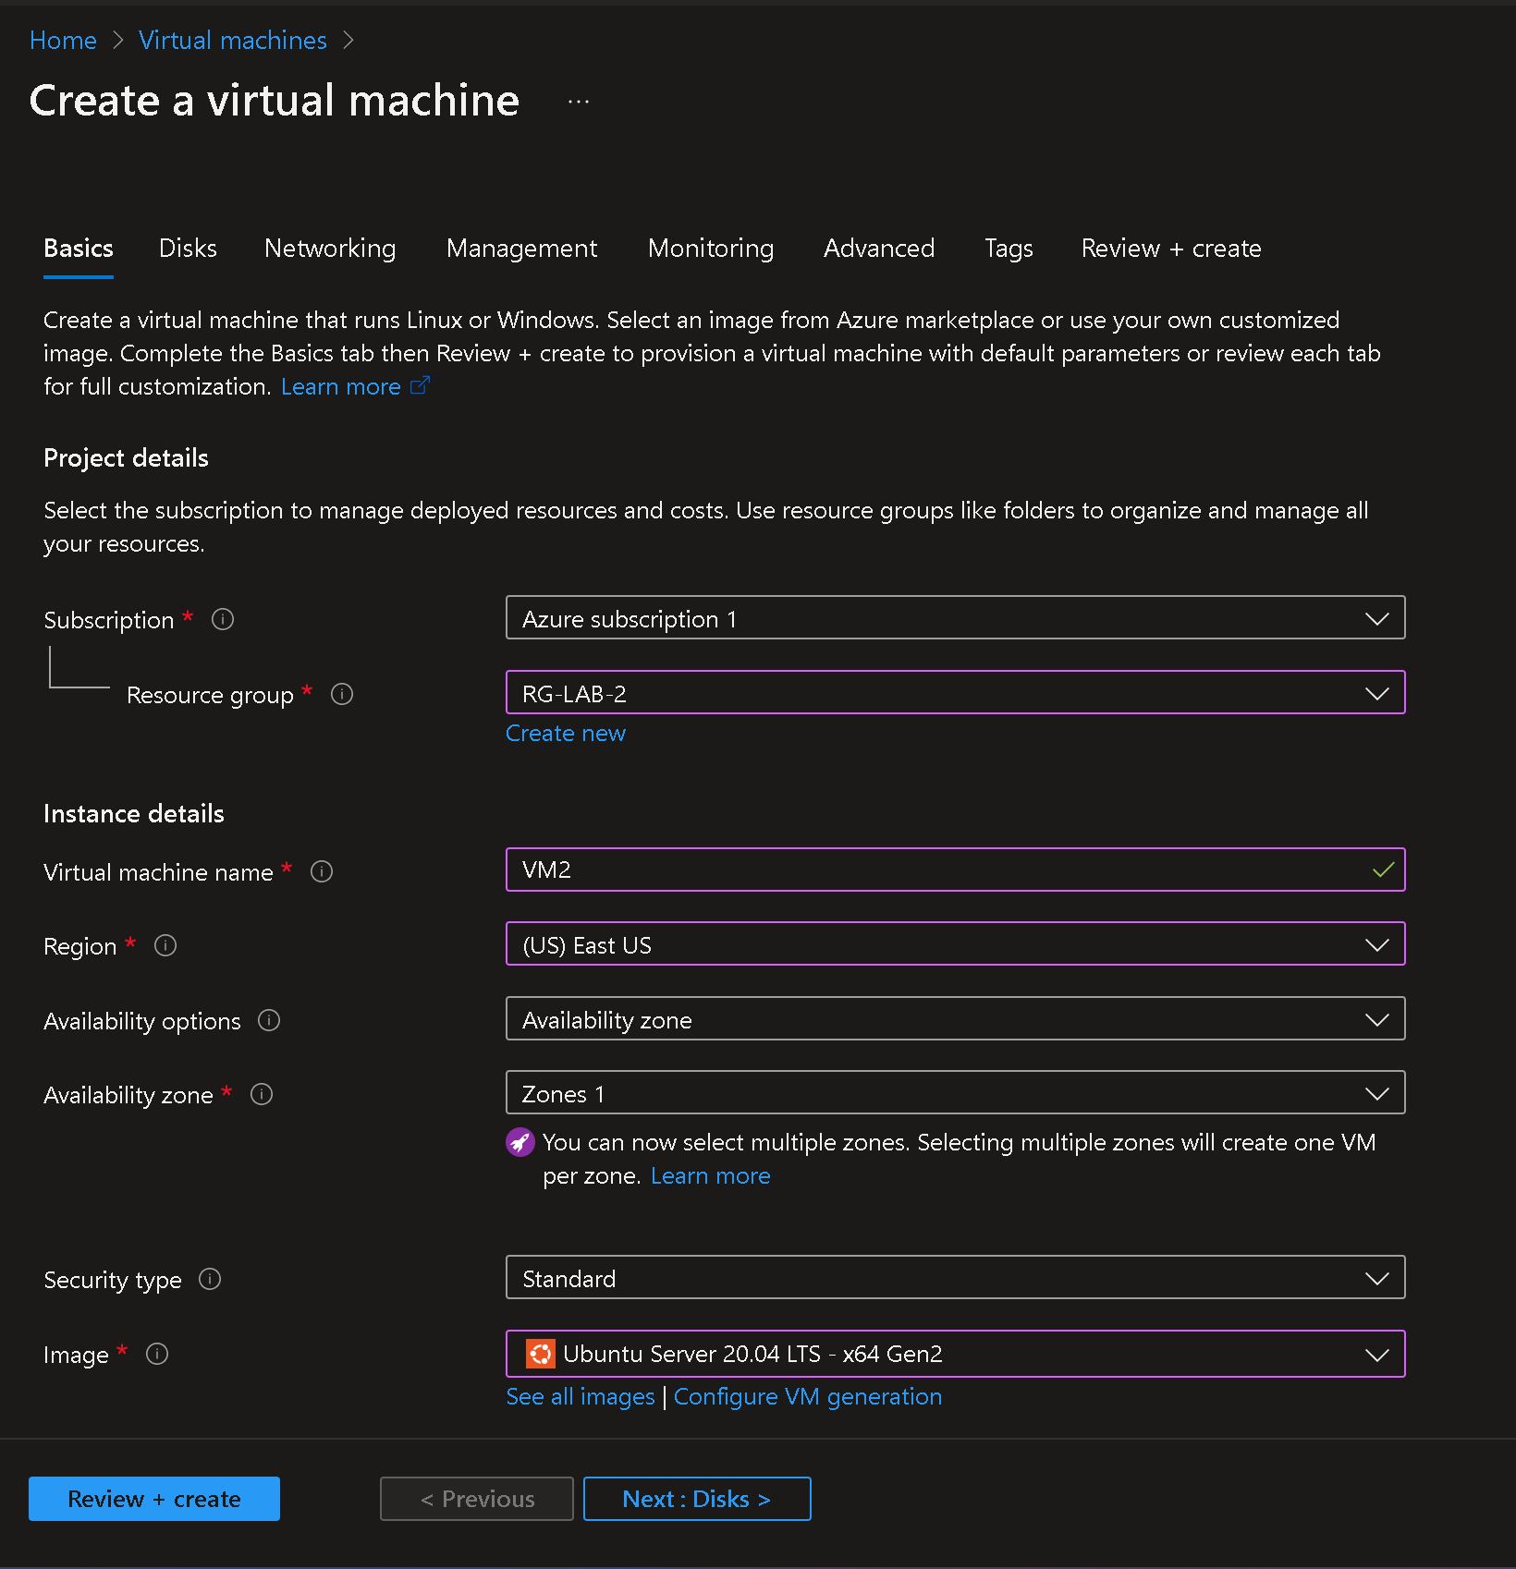Switch to the Disks tab
This screenshot has width=1516, height=1569.
(x=188, y=249)
